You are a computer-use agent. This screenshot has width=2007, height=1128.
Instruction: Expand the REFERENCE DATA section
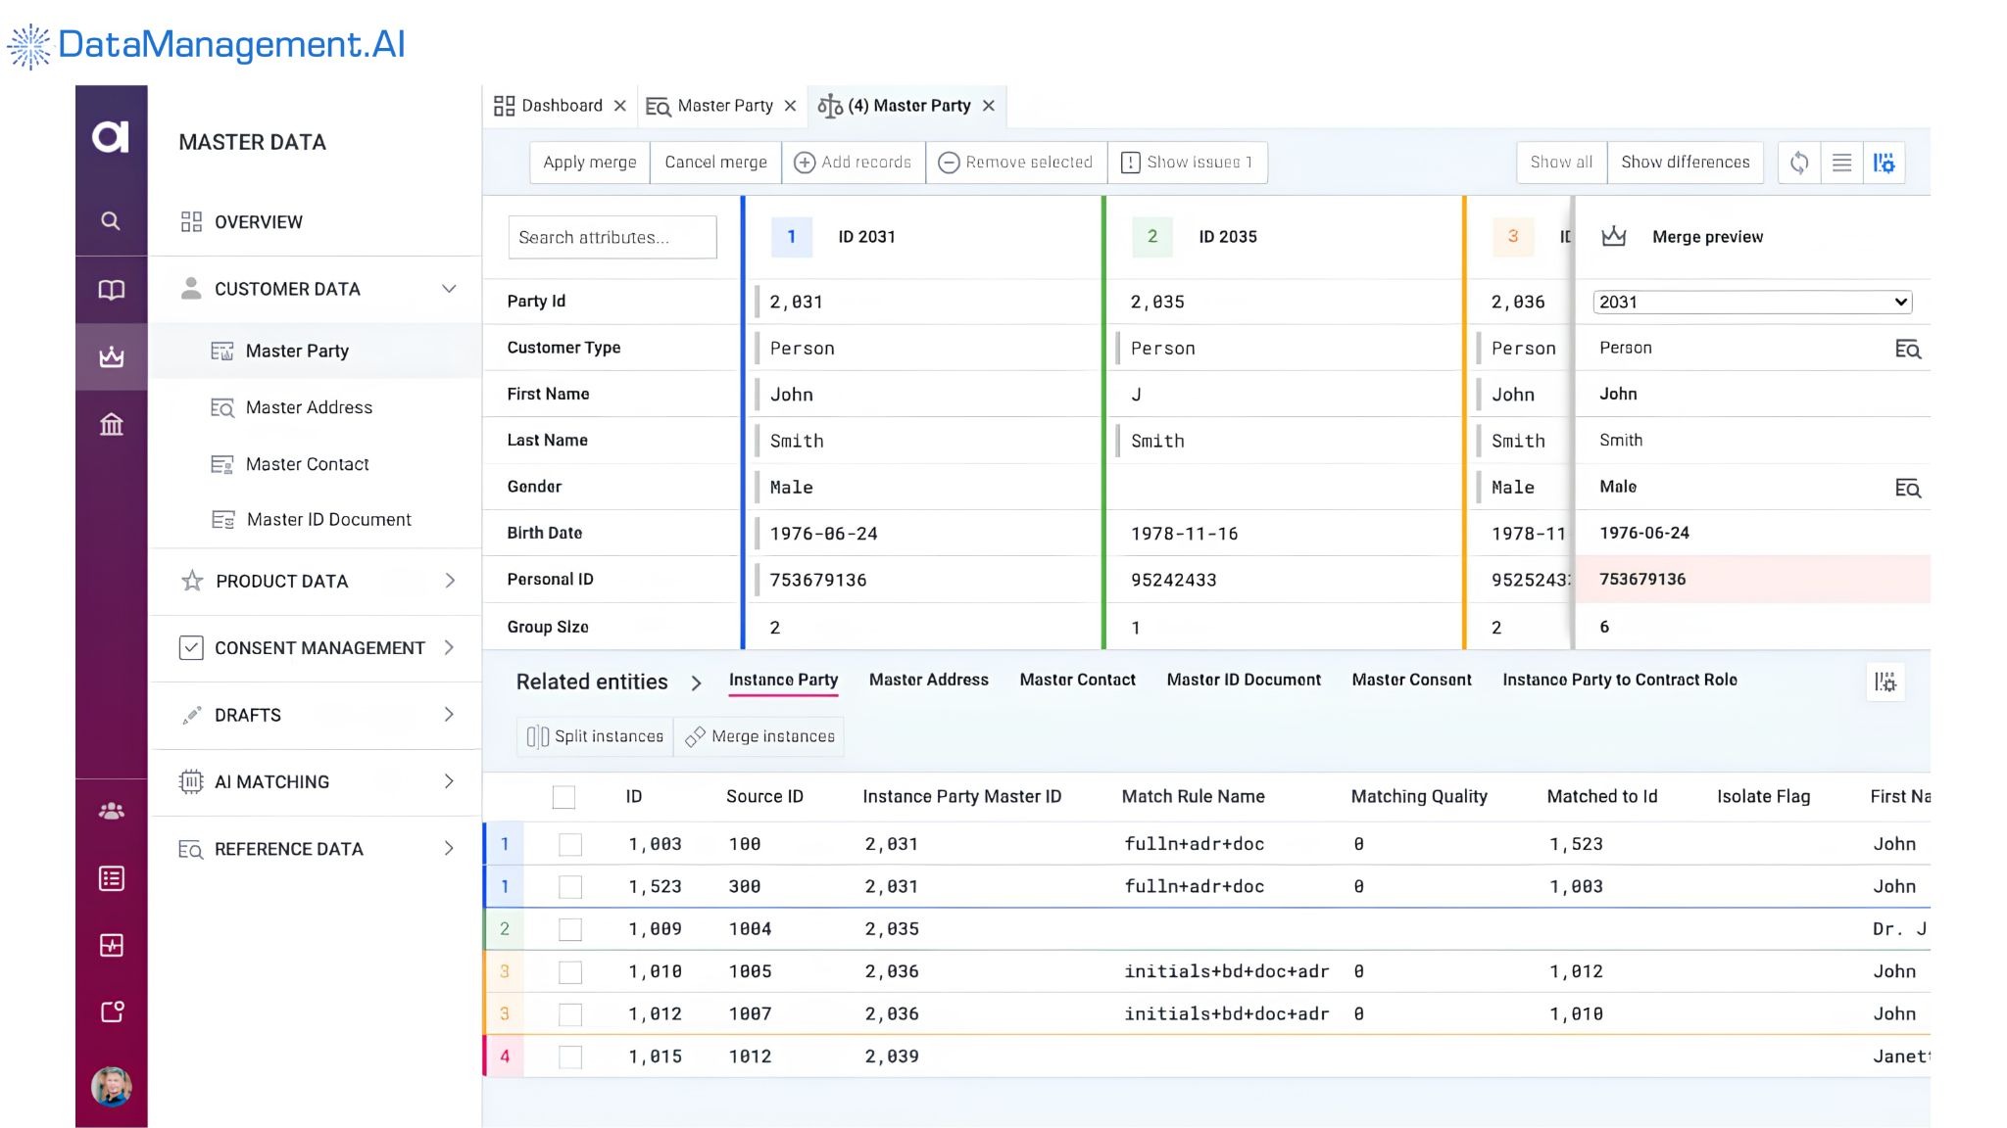(x=450, y=848)
